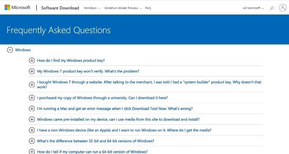Screen dimensions: 289x154
Task: Click the Software Download title link
Action: (x=60, y=8)
